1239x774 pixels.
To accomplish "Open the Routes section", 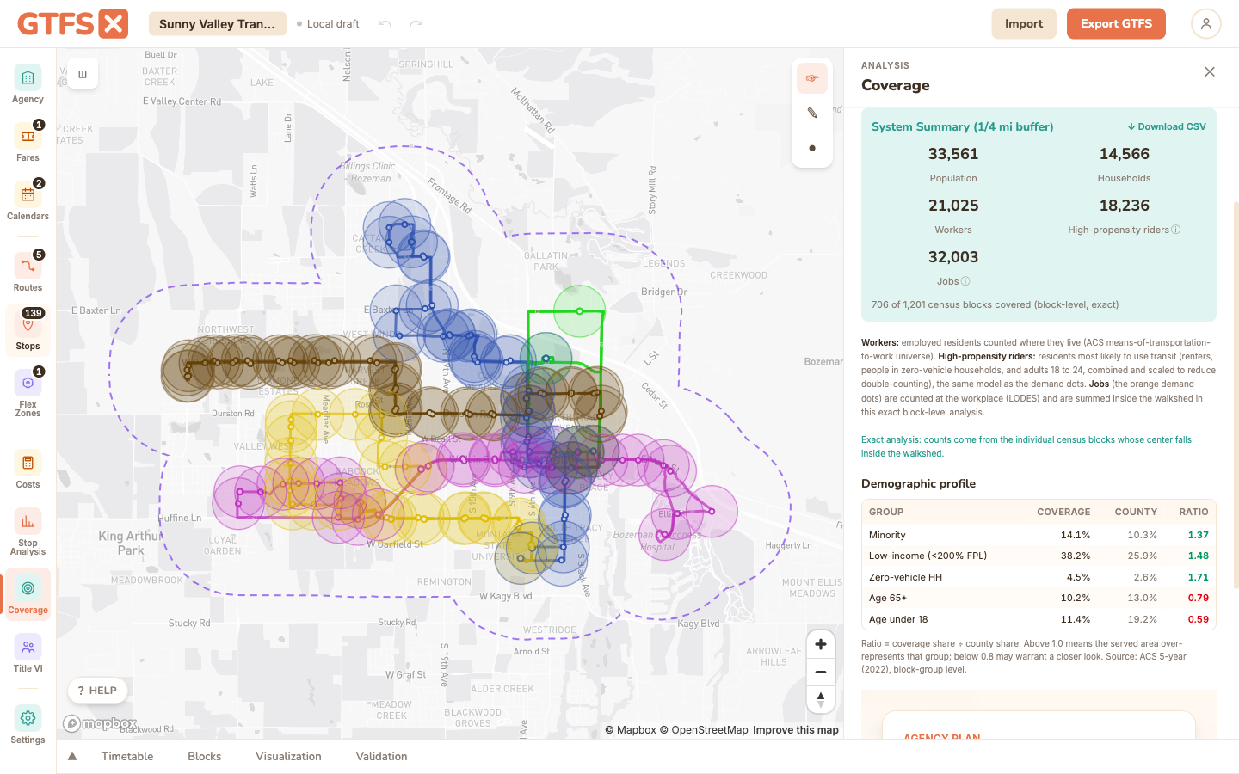I will (x=28, y=273).
